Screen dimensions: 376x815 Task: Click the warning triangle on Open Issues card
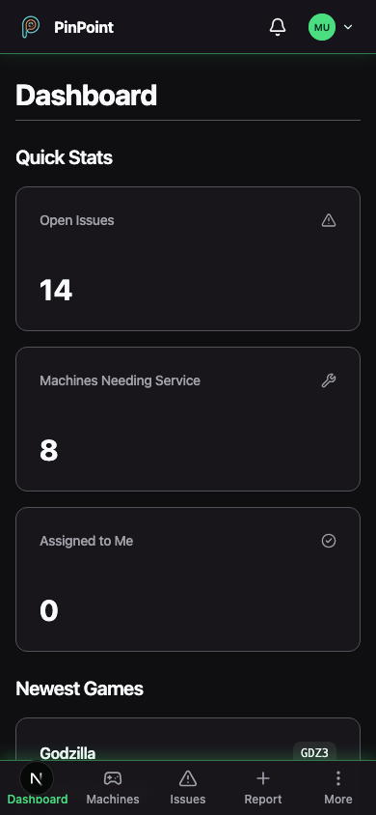point(329,221)
